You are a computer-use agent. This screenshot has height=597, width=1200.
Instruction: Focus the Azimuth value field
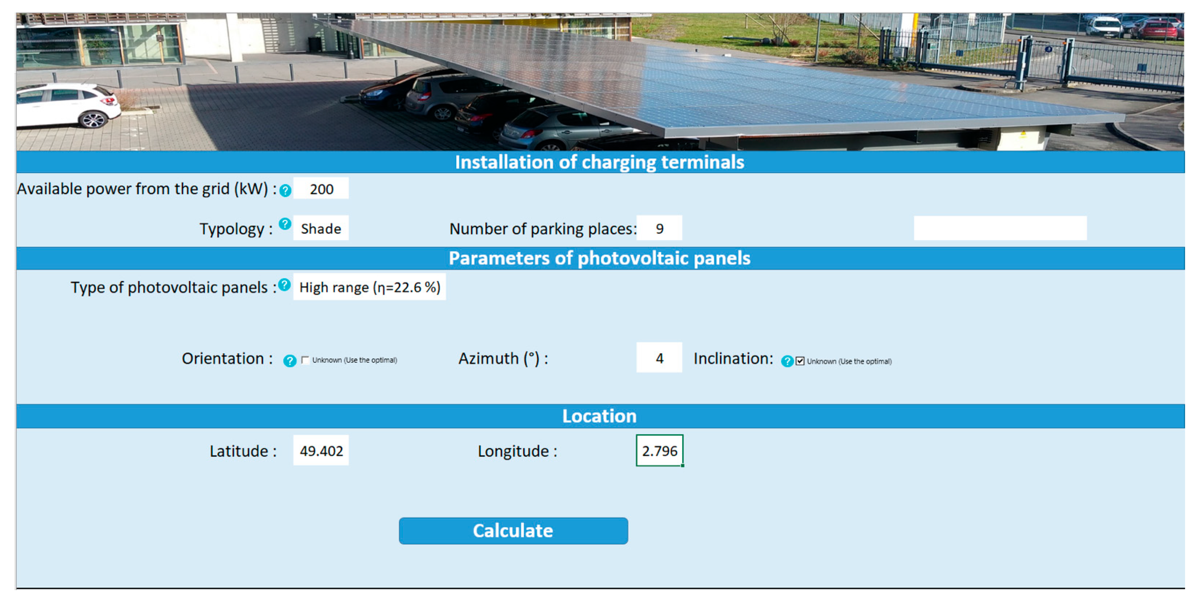click(659, 358)
